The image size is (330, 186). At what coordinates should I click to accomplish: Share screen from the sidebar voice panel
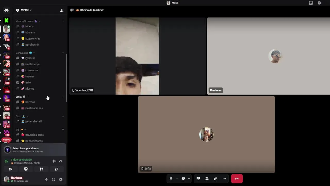pyautogui.click(x=26, y=169)
